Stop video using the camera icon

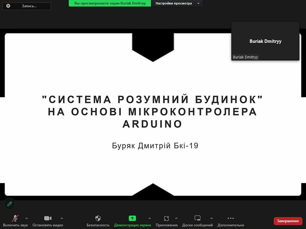(x=48, y=218)
